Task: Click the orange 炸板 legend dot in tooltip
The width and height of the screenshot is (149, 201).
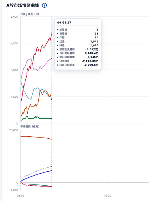Action: coord(58,37)
